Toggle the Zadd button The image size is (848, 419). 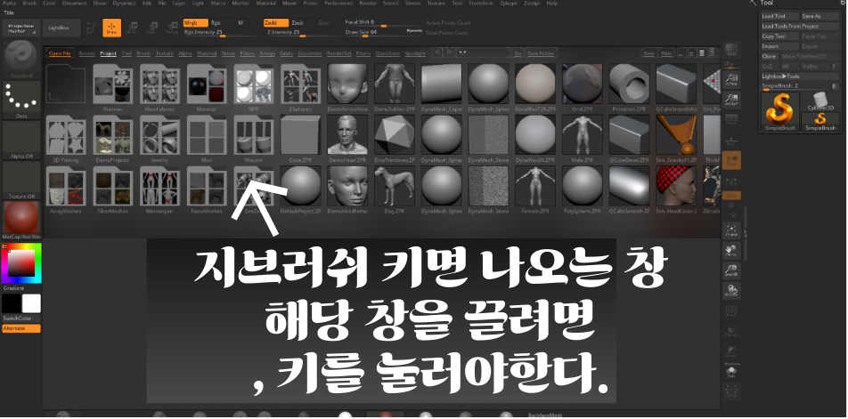[x=276, y=23]
